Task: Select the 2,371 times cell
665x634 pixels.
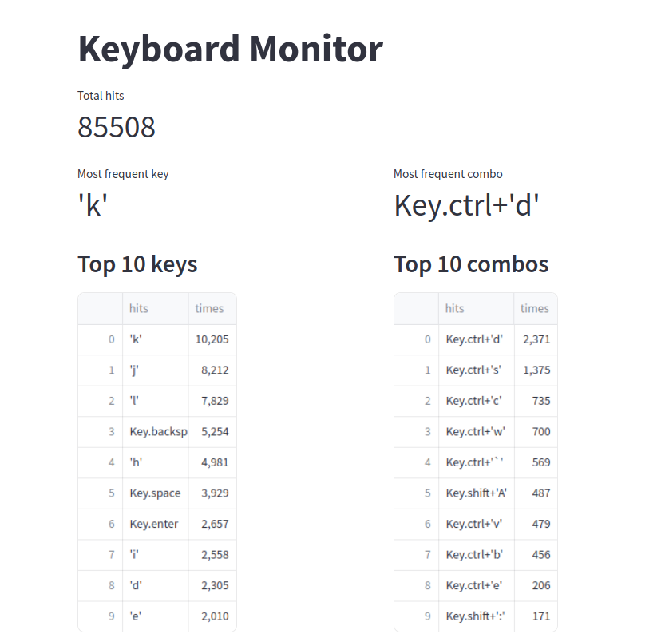Action: pyautogui.click(x=536, y=339)
